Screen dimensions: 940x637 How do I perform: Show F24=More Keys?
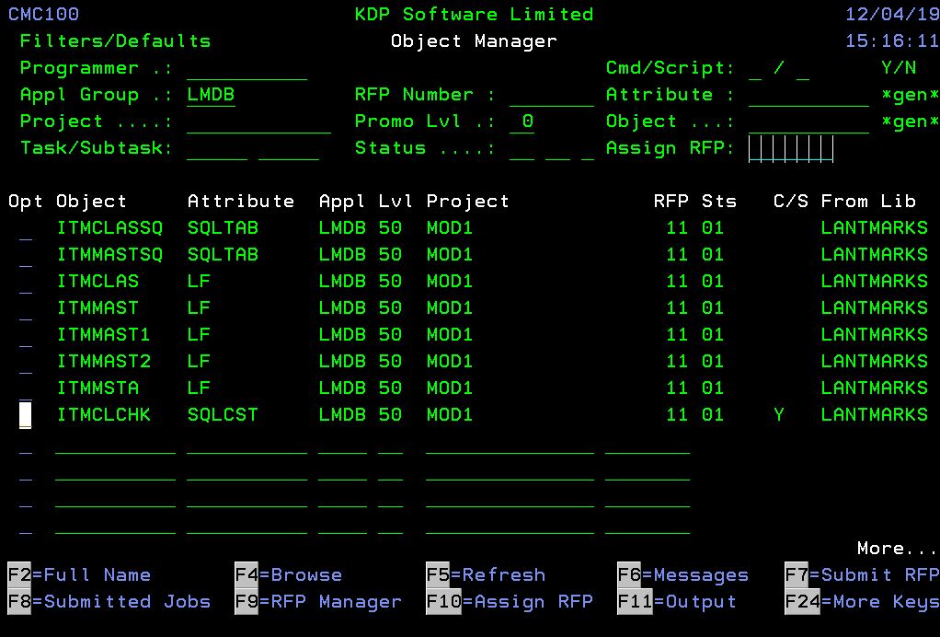tap(861, 602)
